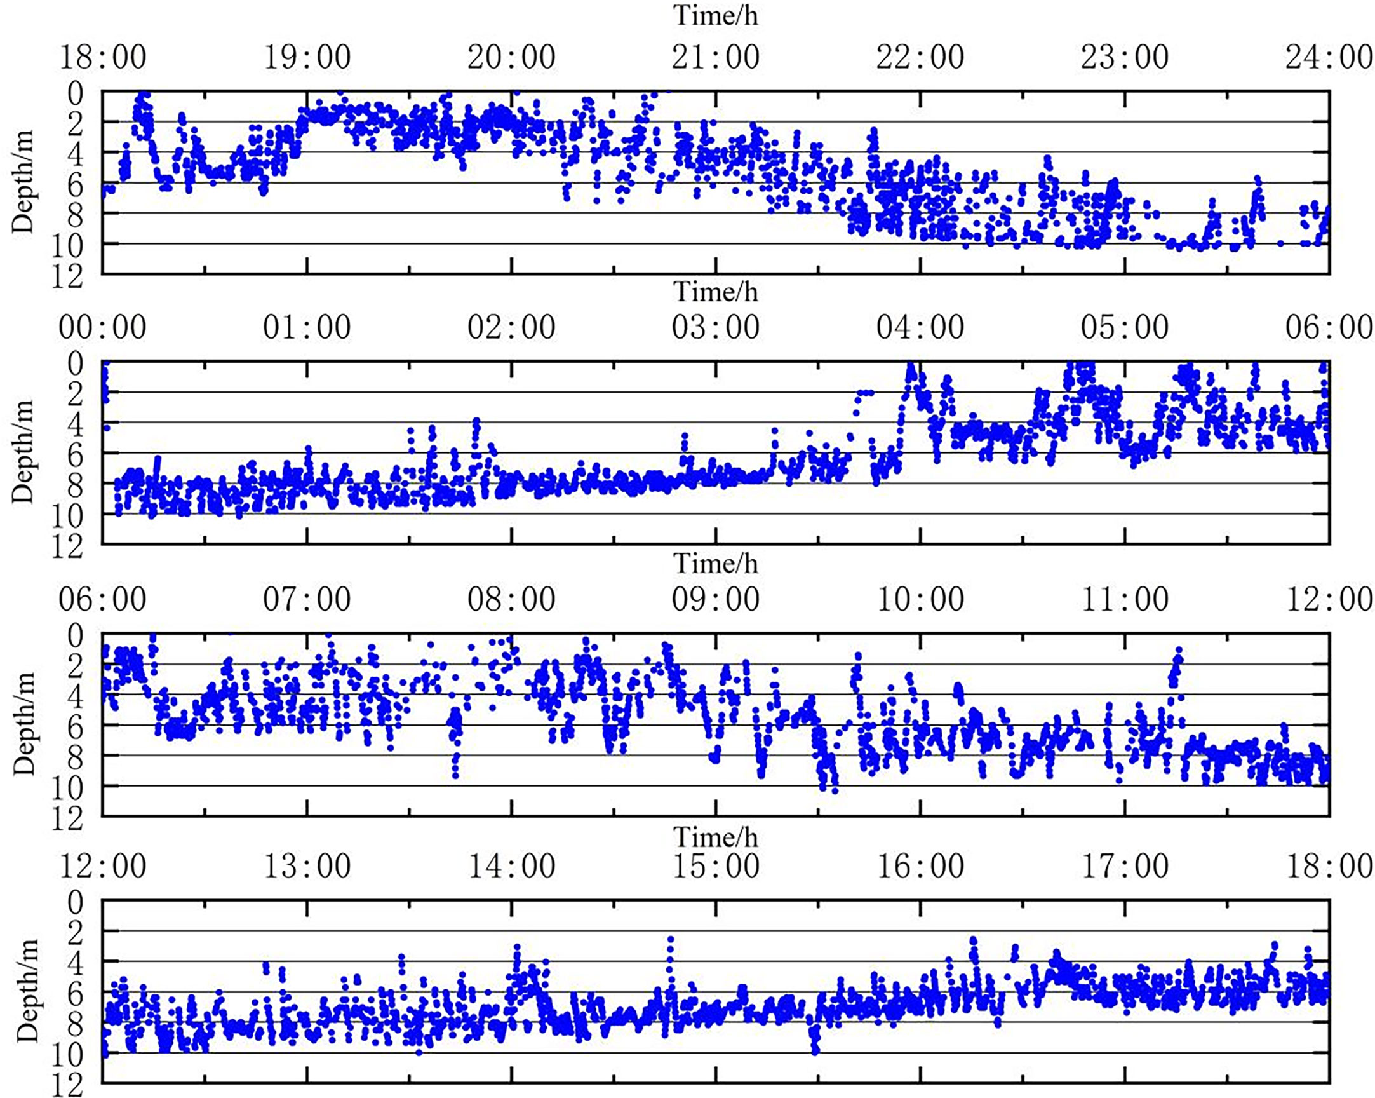The image size is (1375, 1098).
Task: Click the depth 10 tick on the 06:00–12:00 chart
Action: click(x=67, y=788)
